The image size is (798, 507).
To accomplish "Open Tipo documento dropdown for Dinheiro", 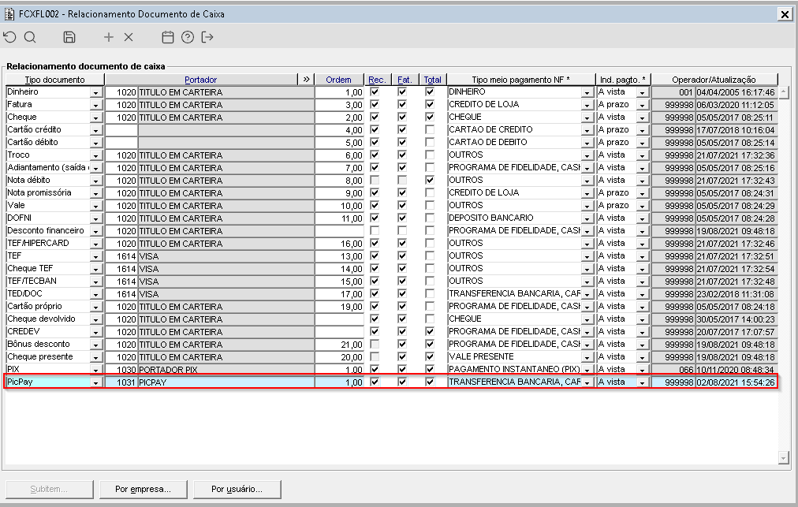I will click(95, 92).
